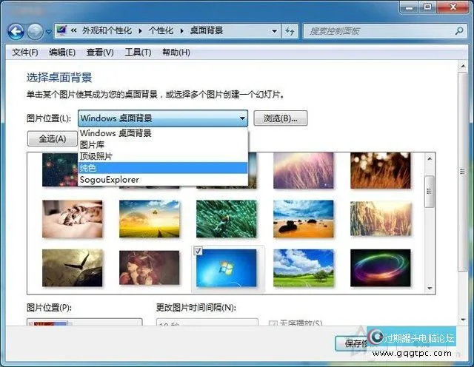Select the flying bird silhouette wallpaper
This screenshot has width=474, height=367.
pos(73,268)
